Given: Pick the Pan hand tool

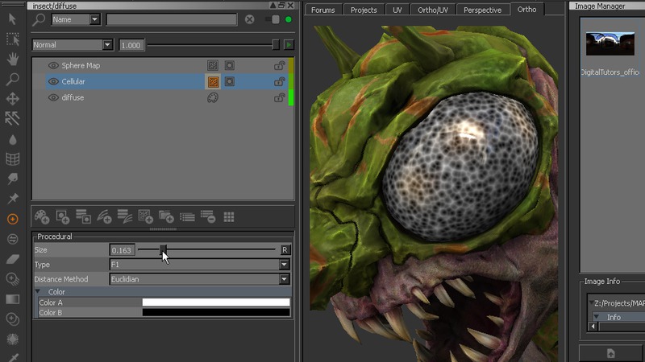Looking at the screenshot, I should [x=12, y=59].
